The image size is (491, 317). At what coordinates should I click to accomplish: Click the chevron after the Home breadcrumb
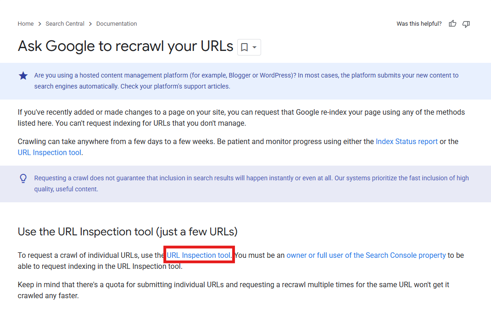40,24
